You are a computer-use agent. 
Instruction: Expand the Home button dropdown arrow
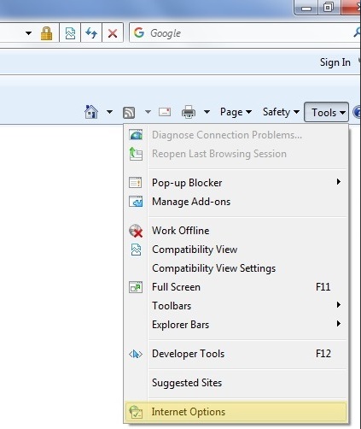(109, 112)
